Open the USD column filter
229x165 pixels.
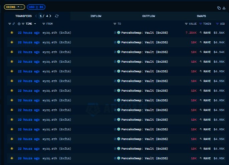(x=217, y=24)
